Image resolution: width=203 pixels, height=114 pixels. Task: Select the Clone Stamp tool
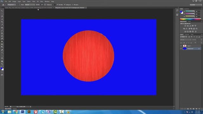coord(2,33)
